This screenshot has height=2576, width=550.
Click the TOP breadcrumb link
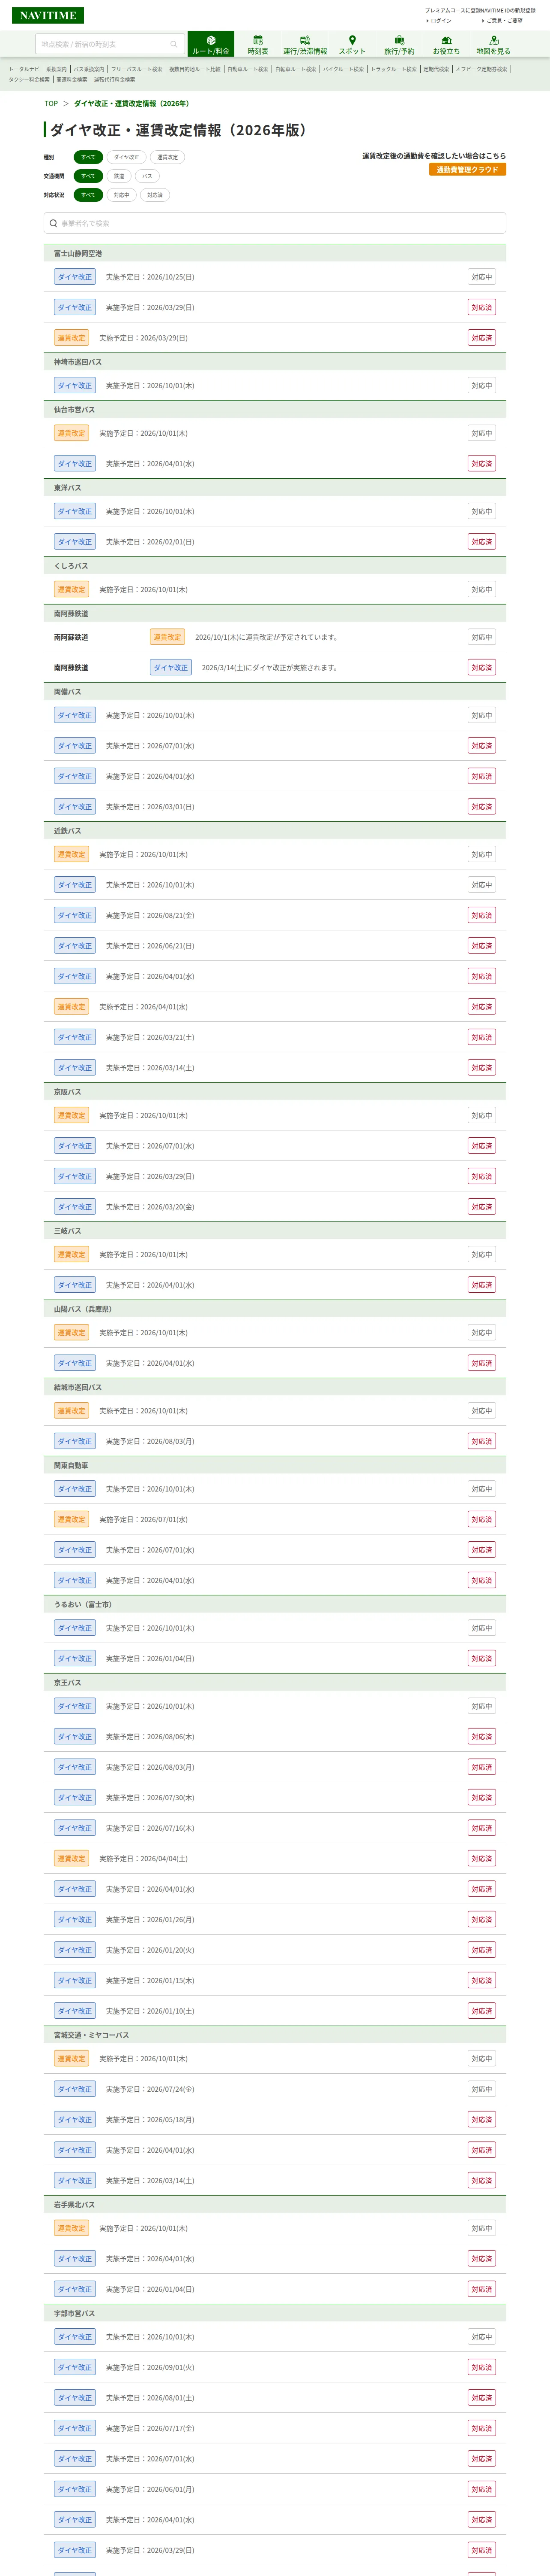(x=51, y=103)
